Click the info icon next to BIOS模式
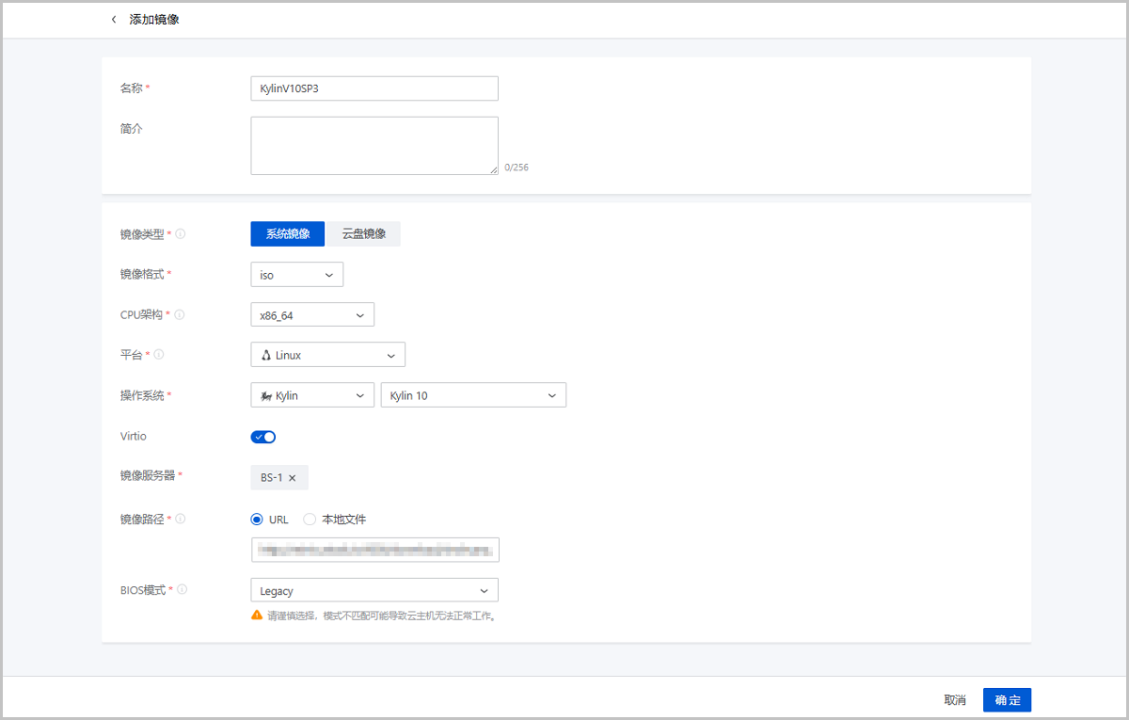This screenshot has height=720, width=1129. [x=183, y=590]
